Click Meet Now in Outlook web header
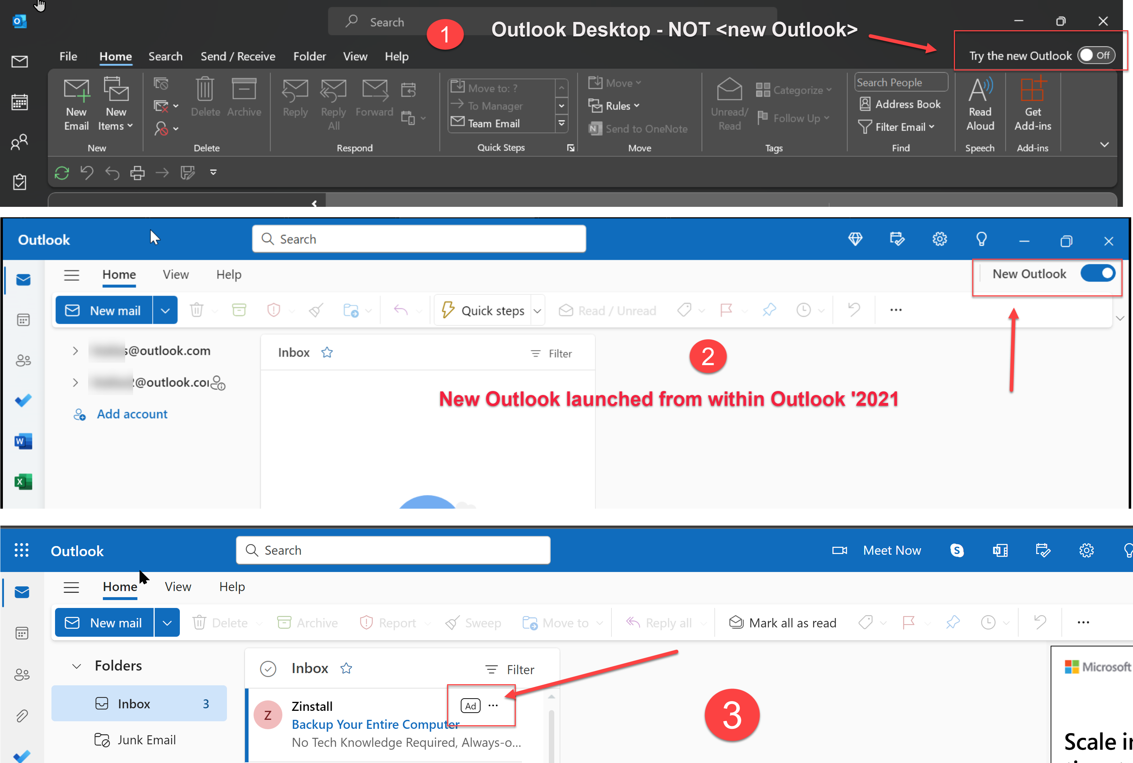The image size is (1133, 763). pyautogui.click(x=877, y=550)
